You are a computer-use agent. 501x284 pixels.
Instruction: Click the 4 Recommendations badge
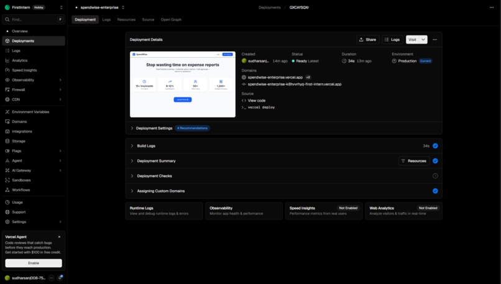(x=192, y=128)
